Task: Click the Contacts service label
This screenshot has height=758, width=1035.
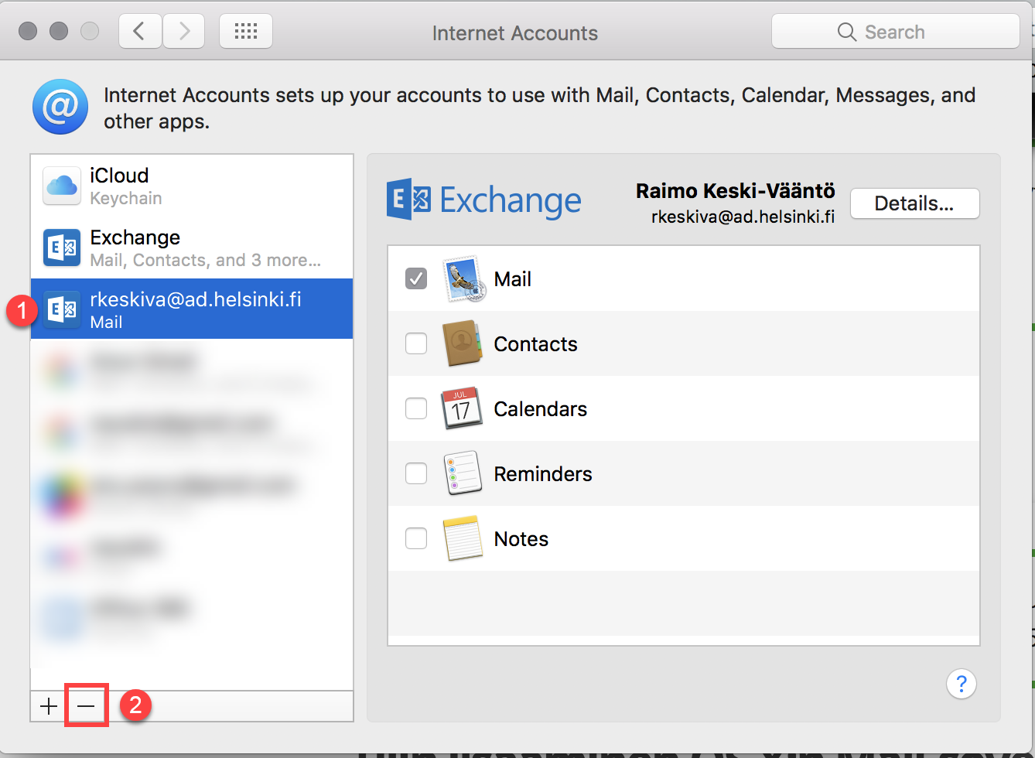Action: coord(536,344)
